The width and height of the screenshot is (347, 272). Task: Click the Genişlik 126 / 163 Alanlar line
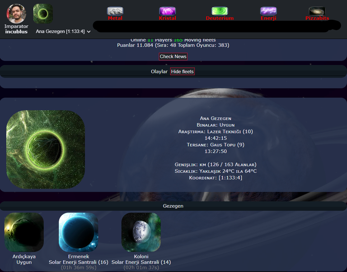[216, 165]
